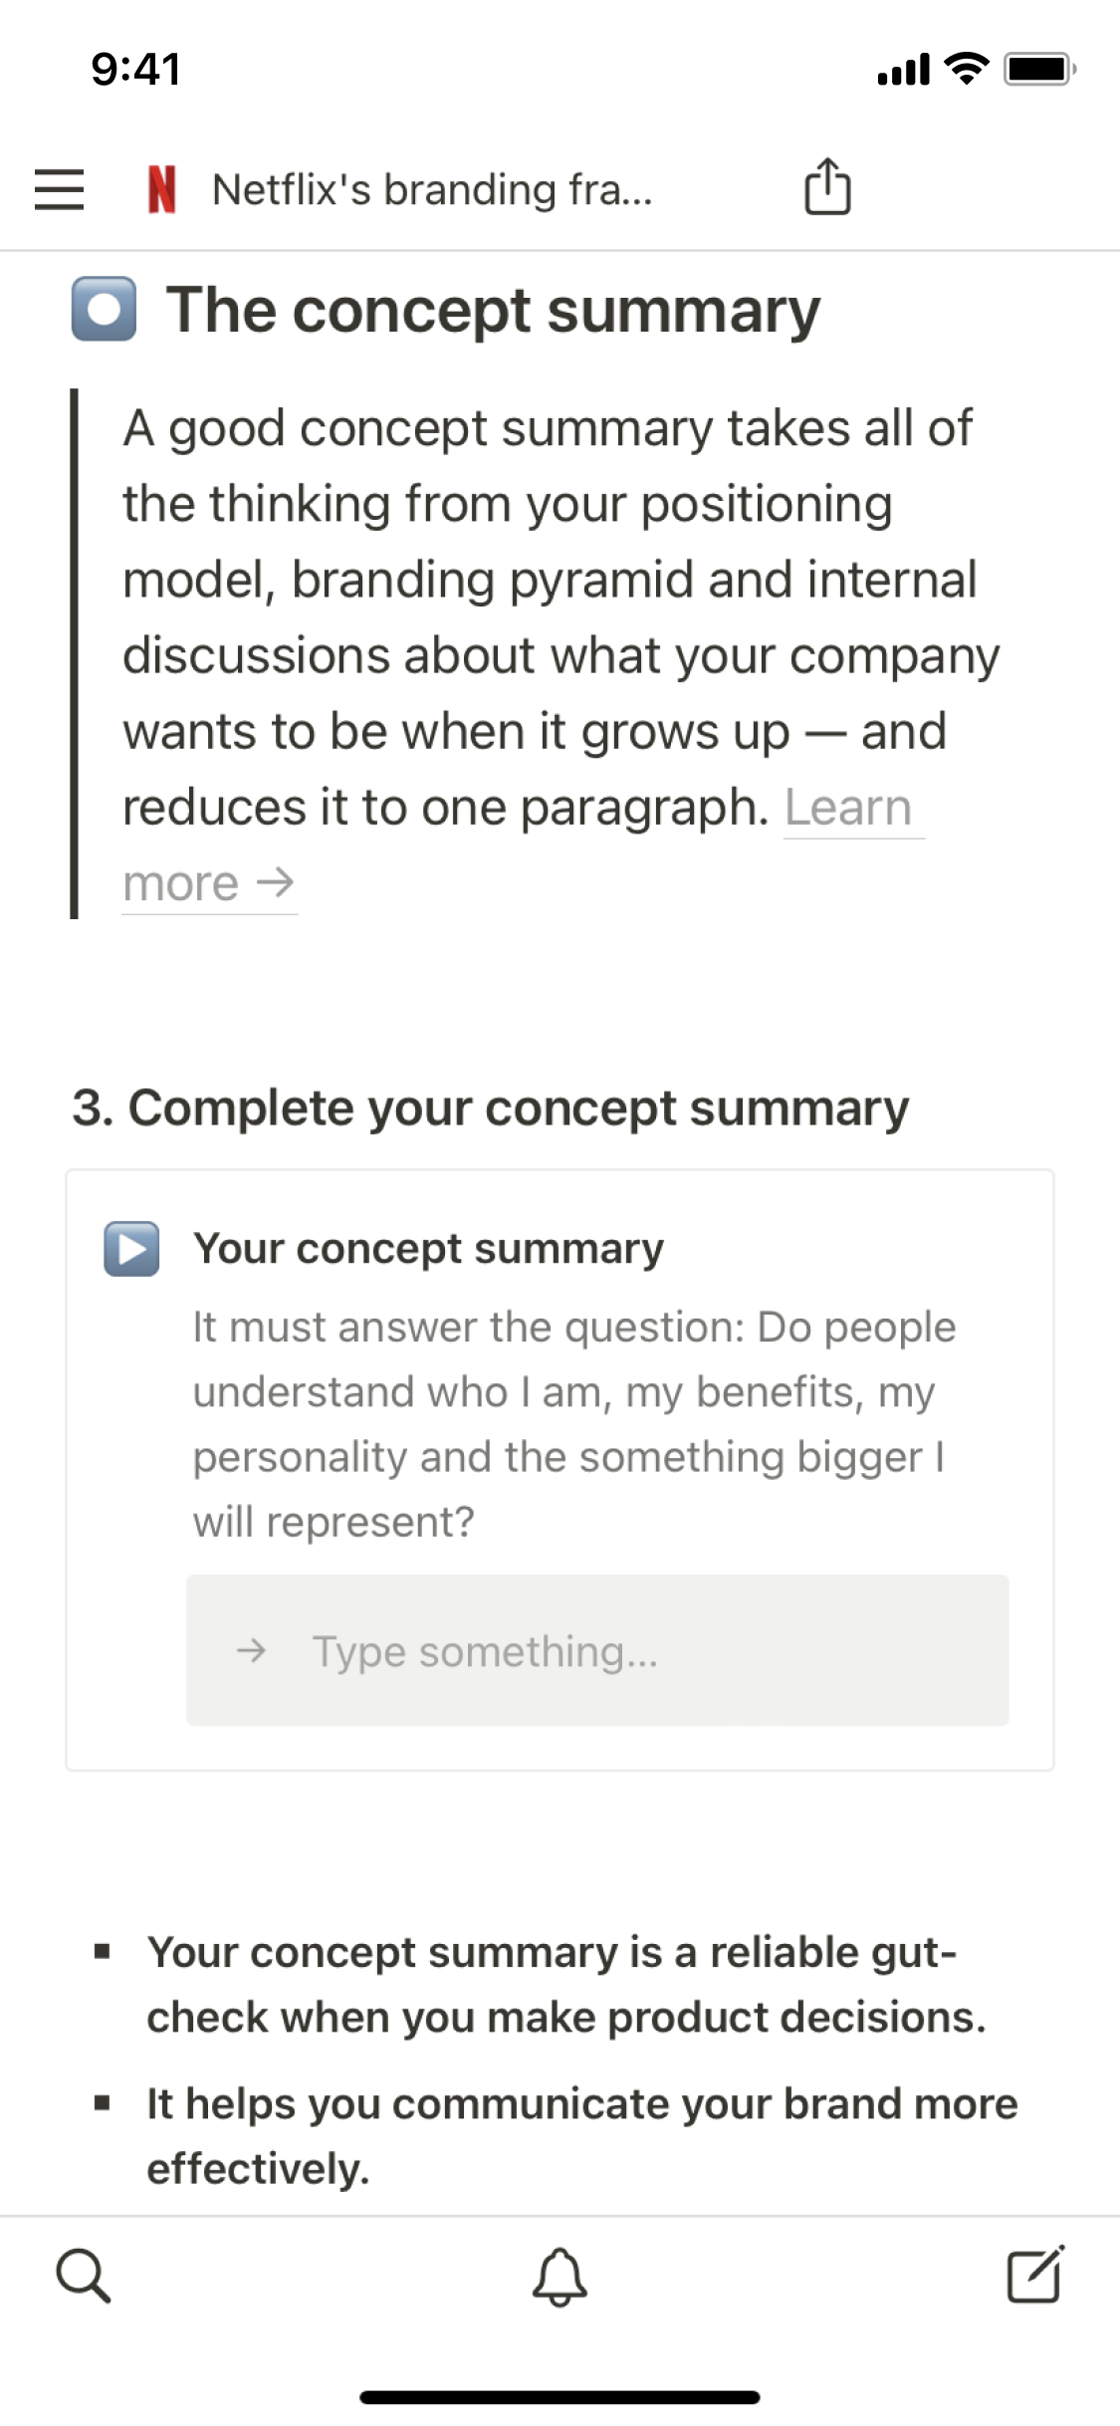Tap the play button emoji icon

coord(132,1249)
